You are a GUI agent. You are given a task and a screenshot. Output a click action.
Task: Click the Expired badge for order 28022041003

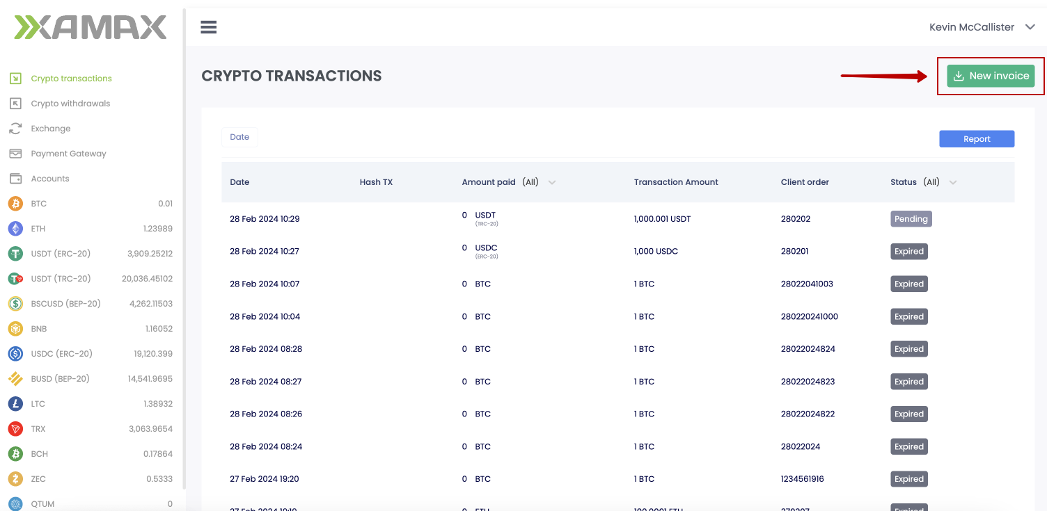pos(909,284)
